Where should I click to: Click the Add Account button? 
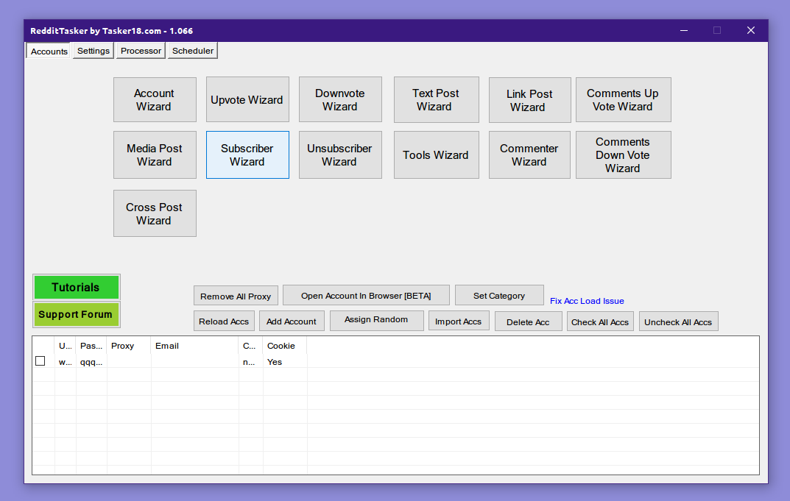pyautogui.click(x=292, y=321)
